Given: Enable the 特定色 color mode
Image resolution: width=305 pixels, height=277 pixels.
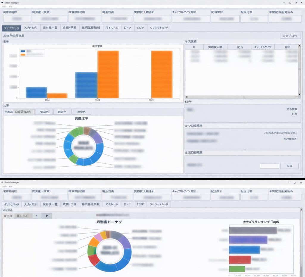Looking at the screenshot, I should 63,112.
